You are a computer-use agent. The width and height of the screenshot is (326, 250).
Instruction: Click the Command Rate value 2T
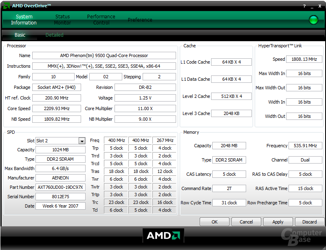coord(229,188)
